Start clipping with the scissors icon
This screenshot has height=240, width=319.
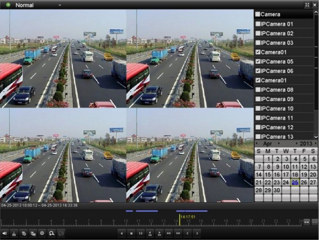[14, 233]
